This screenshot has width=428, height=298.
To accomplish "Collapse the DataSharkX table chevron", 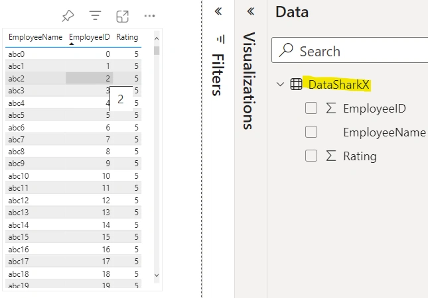I will click(x=280, y=84).
